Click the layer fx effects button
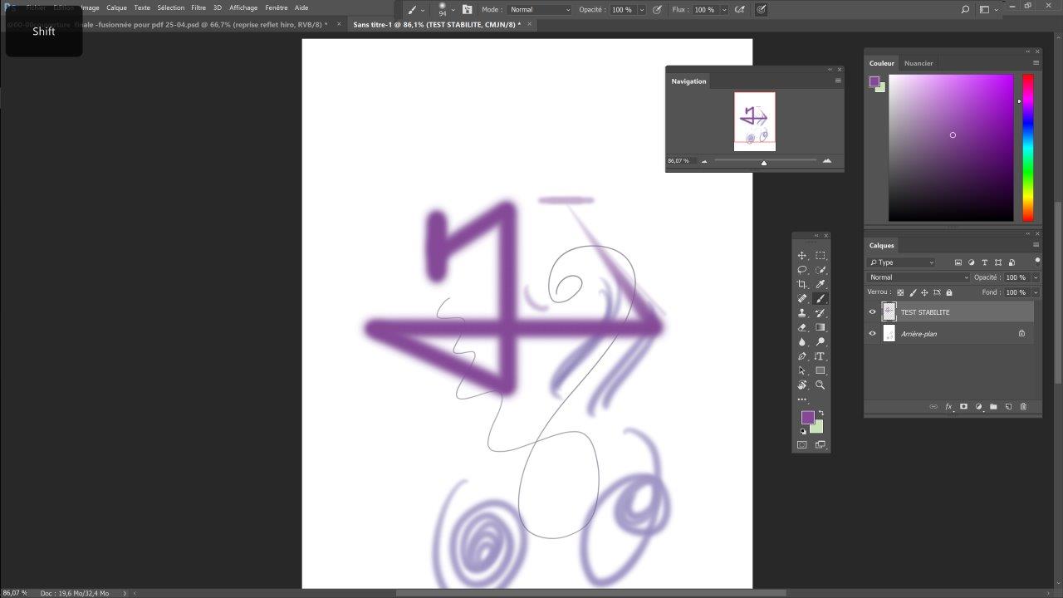Viewport: 1063px width, 598px height. (x=948, y=407)
